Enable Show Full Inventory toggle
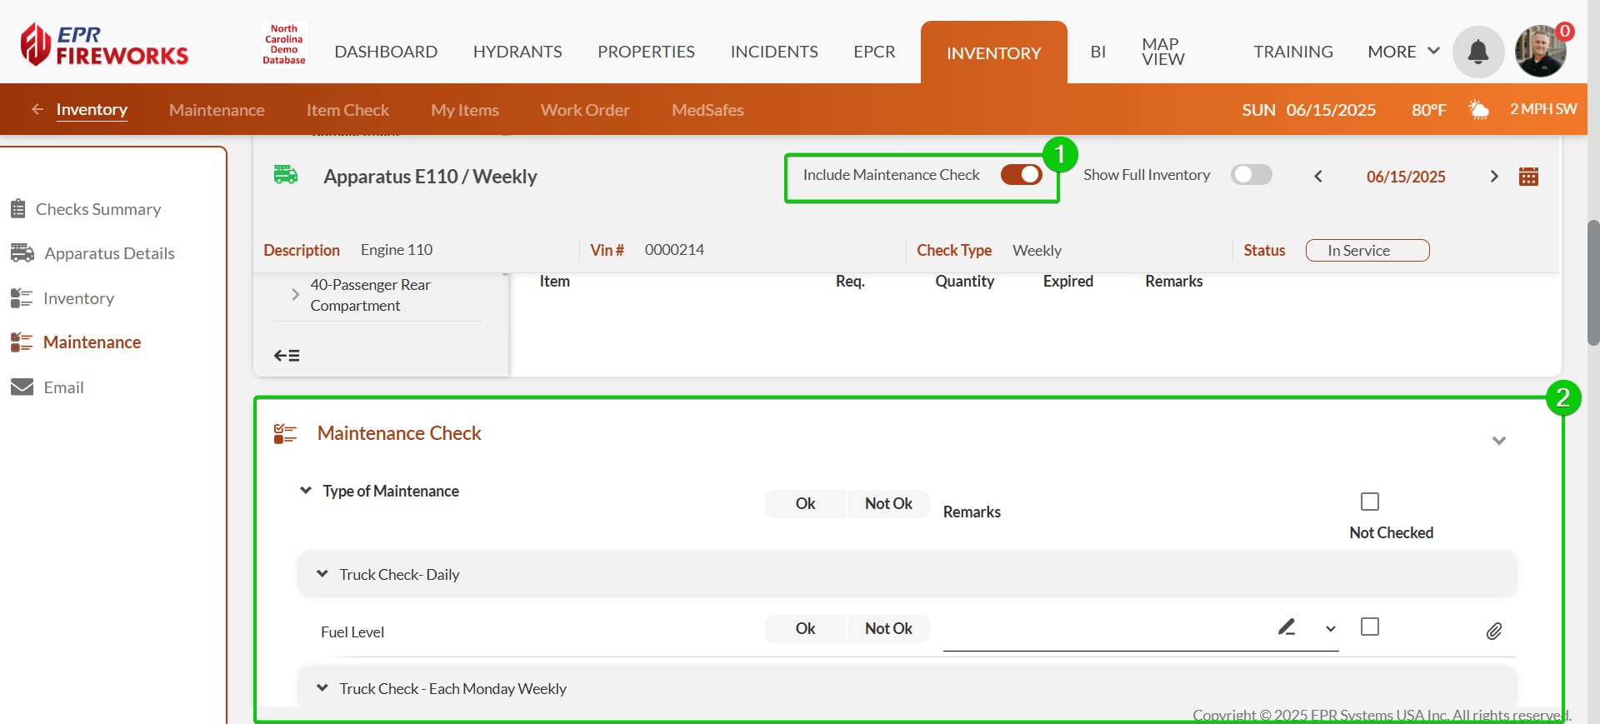This screenshot has width=1600, height=724. [x=1251, y=175]
